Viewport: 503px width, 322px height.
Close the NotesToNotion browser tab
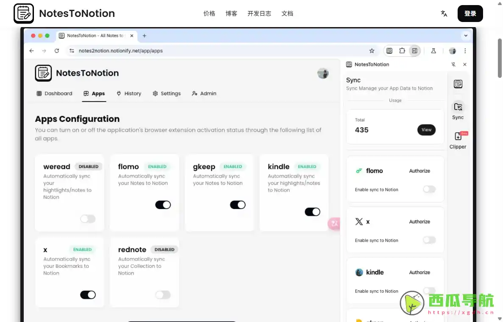tap(131, 36)
